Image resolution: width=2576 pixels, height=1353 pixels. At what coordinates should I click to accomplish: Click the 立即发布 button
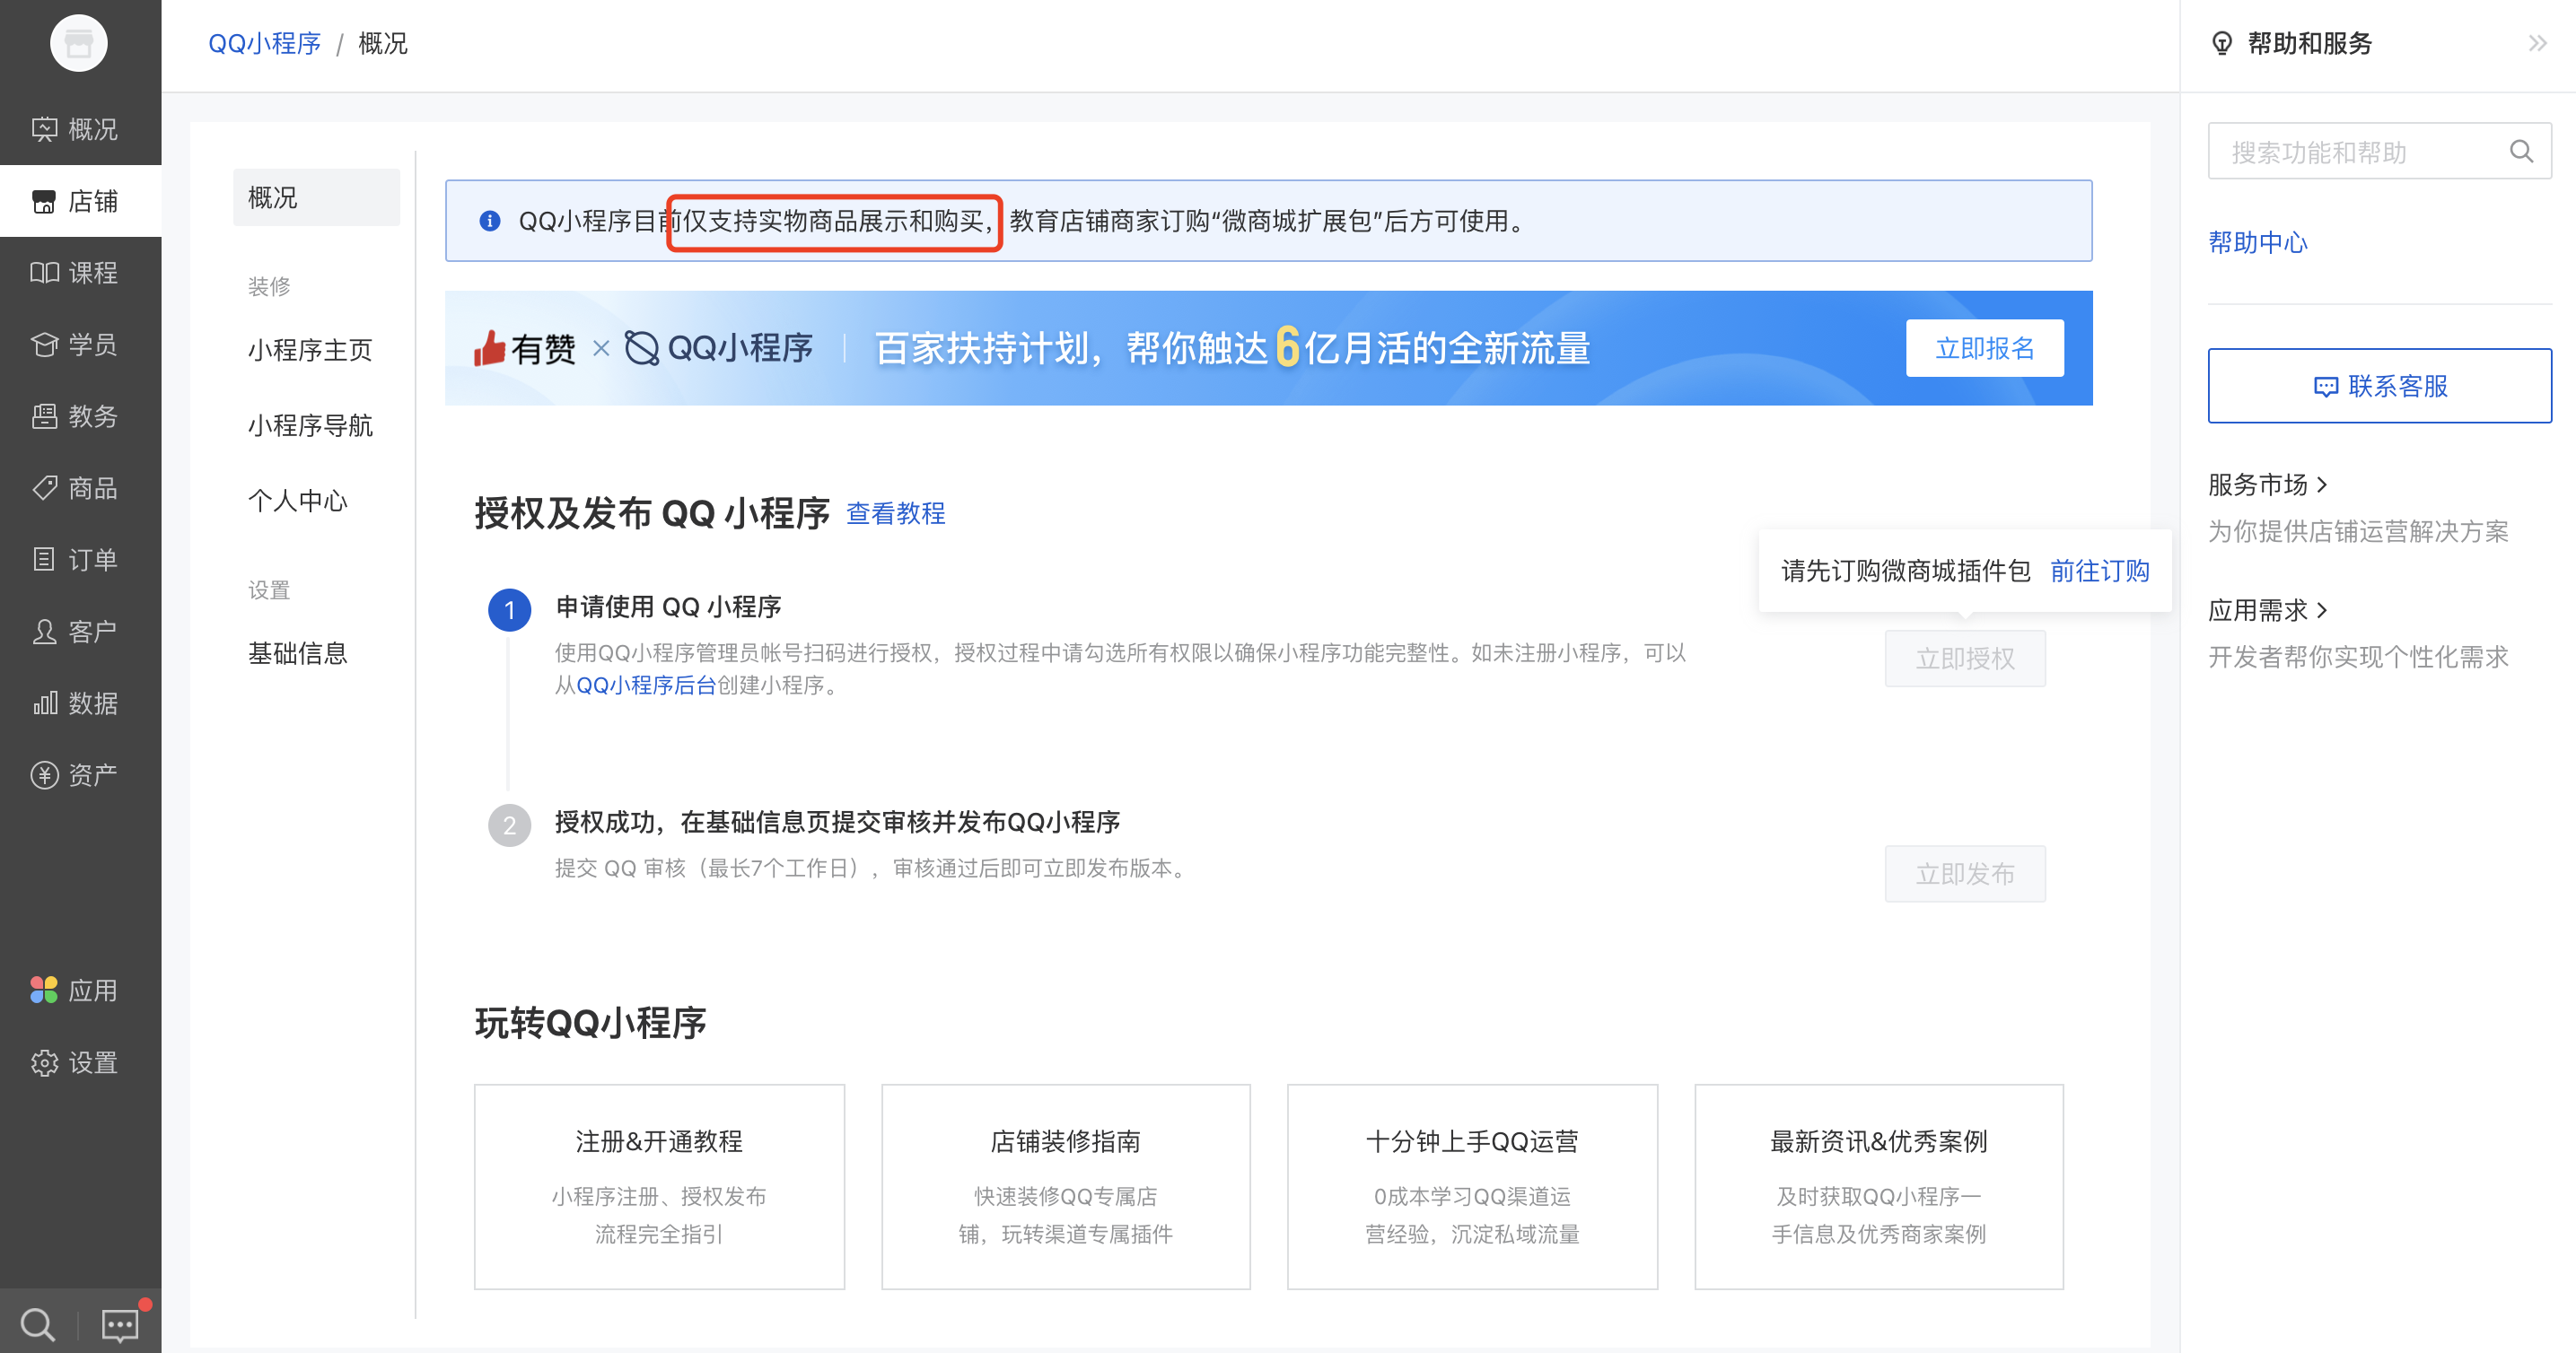coord(1965,875)
